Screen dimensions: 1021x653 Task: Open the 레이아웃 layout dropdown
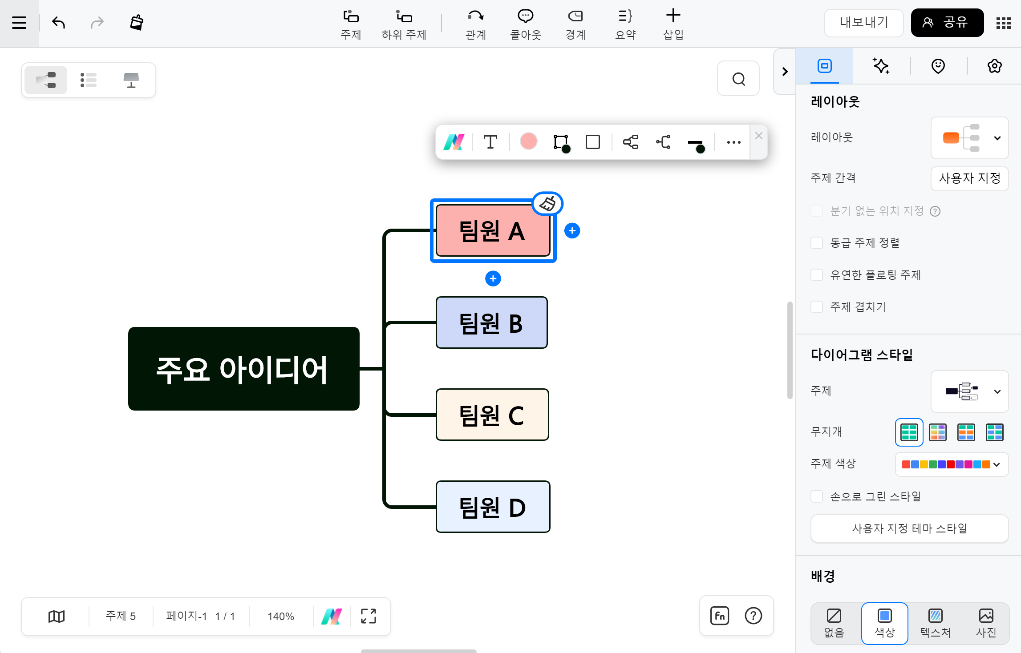tap(969, 138)
